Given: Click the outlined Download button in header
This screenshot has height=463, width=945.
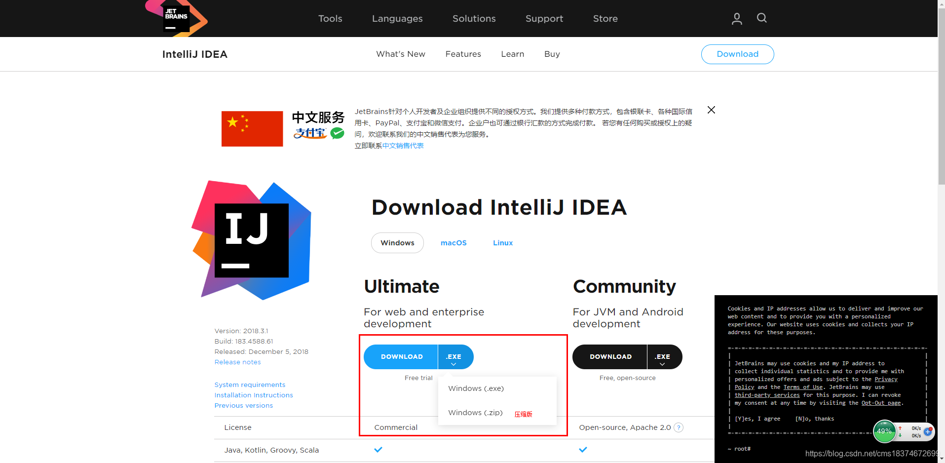Looking at the screenshot, I should 738,54.
